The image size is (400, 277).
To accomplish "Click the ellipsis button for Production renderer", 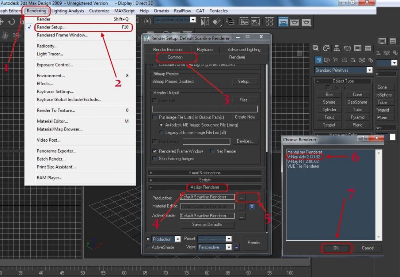I will point(241,197).
